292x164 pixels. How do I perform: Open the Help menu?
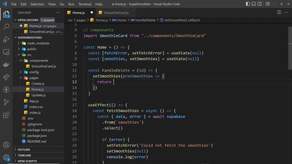(99, 4)
